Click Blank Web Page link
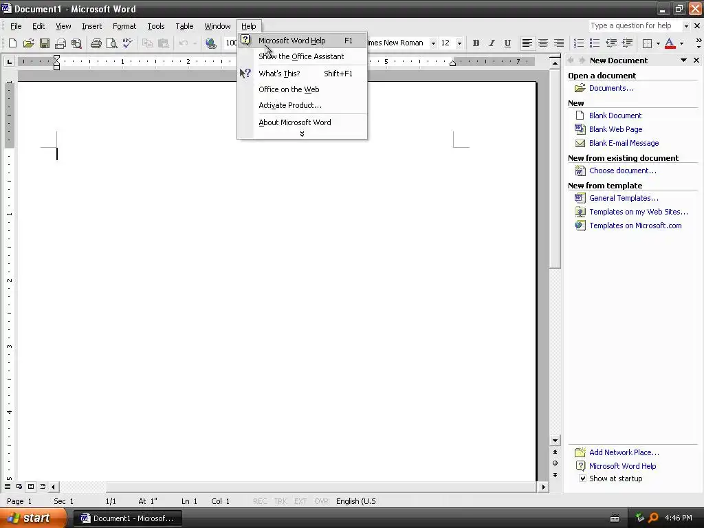 (x=615, y=129)
